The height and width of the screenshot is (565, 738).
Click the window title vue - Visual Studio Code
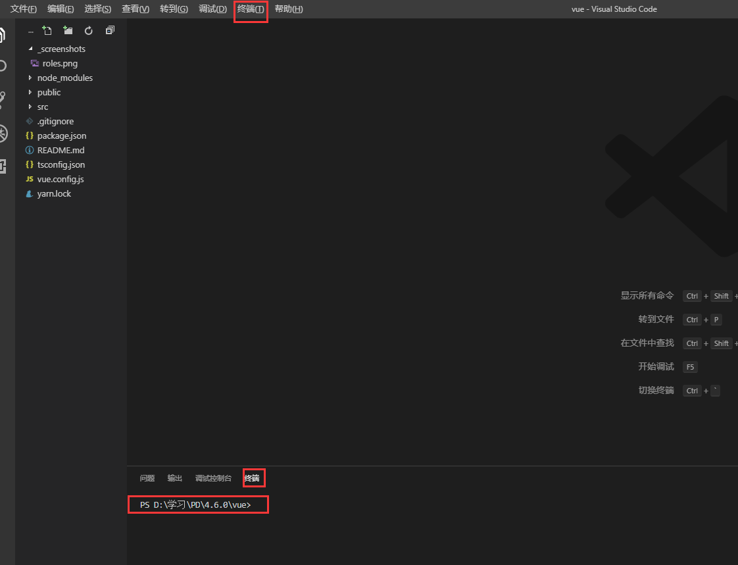coord(614,9)
